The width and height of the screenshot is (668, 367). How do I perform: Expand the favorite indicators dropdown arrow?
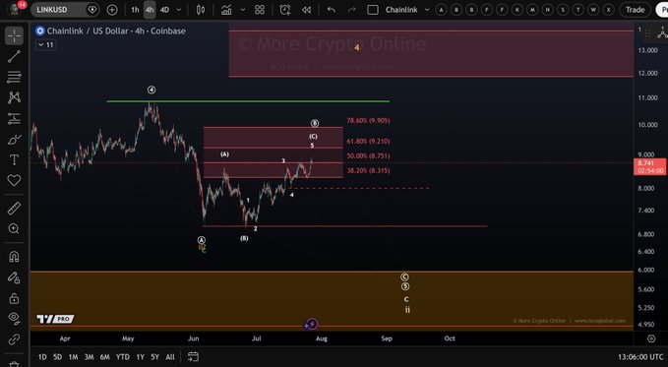pyautogui.click(x=243, y=10)
